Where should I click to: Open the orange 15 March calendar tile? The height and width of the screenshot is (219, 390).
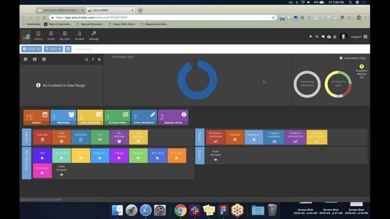click(37, 117)
